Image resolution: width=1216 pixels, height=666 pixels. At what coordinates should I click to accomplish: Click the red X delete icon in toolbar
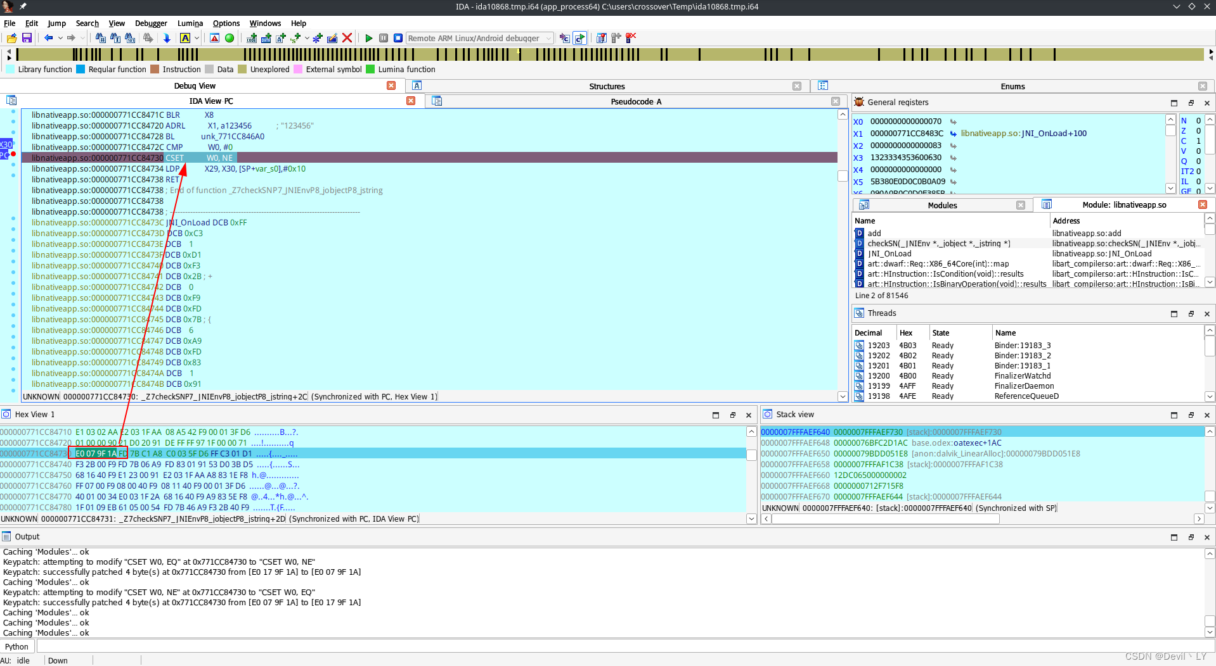pos(347,38)
